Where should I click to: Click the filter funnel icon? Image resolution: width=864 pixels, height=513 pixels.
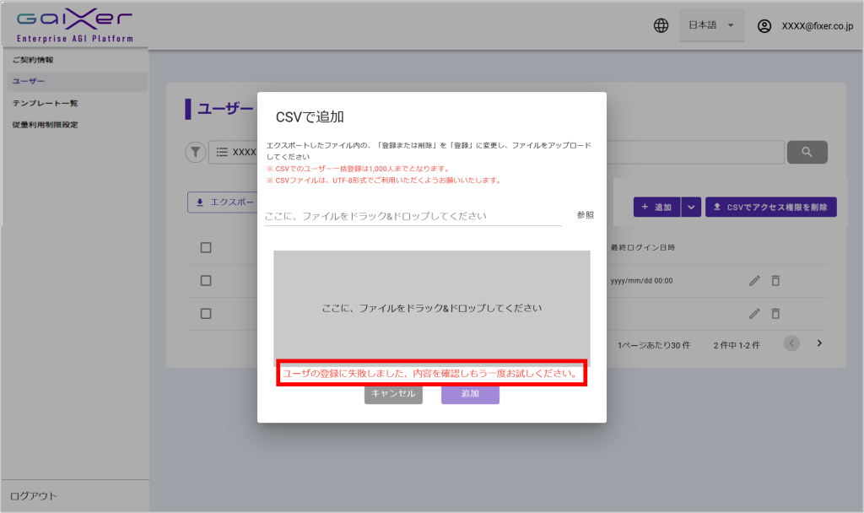(195, 152)
